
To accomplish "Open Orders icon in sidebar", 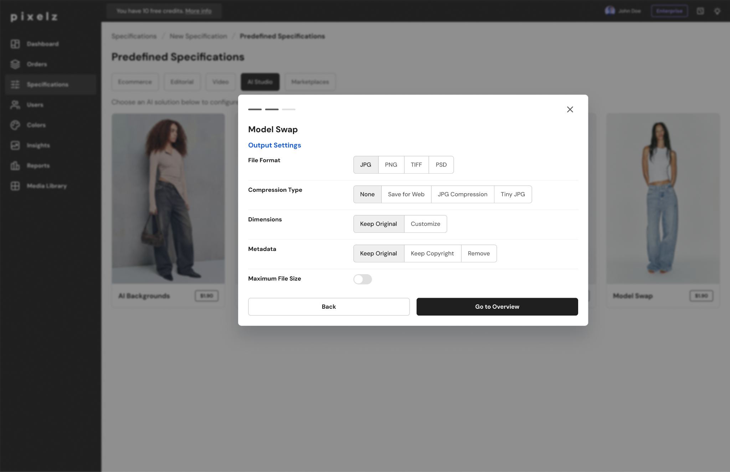I will 15,64.
